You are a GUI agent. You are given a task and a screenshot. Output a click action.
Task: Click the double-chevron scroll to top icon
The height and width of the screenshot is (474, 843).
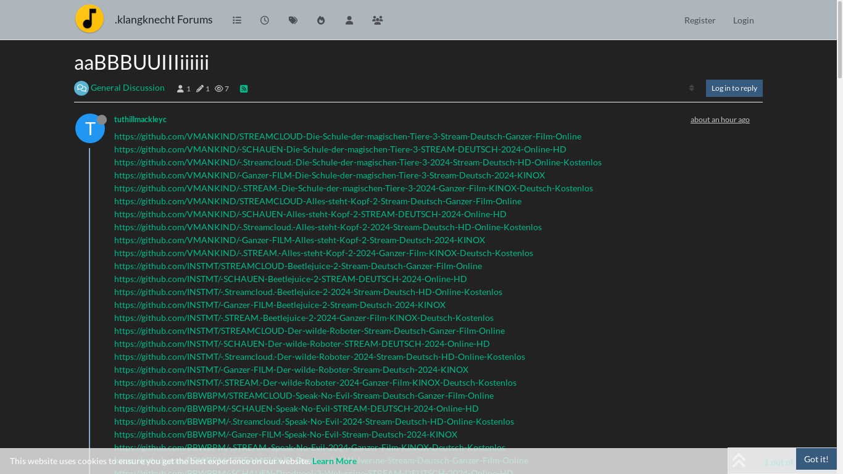[x=739, y=461]
